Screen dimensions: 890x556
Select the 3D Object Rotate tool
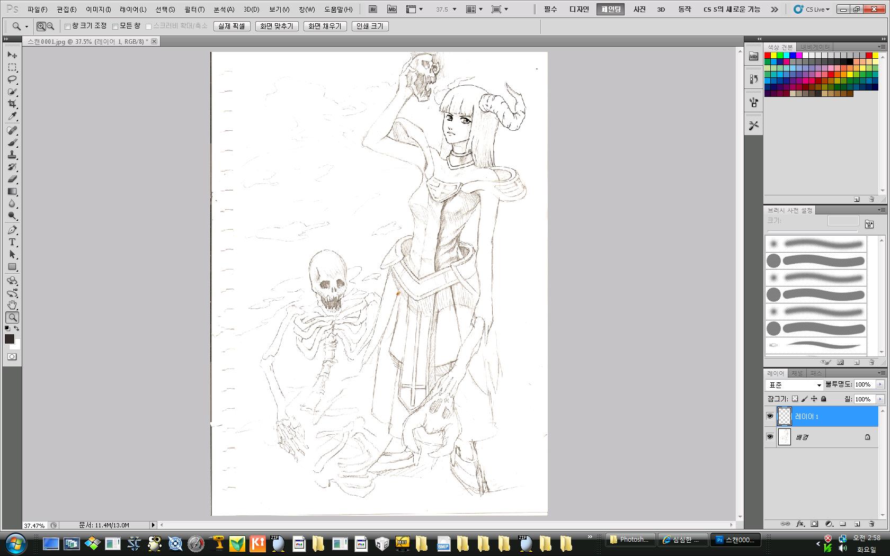[12, 281]
